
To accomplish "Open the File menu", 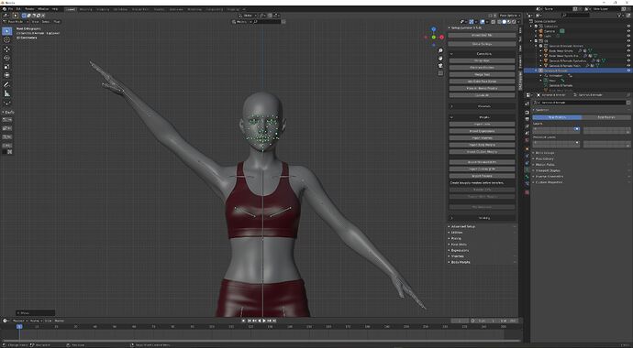I will (x=10, y=9).
